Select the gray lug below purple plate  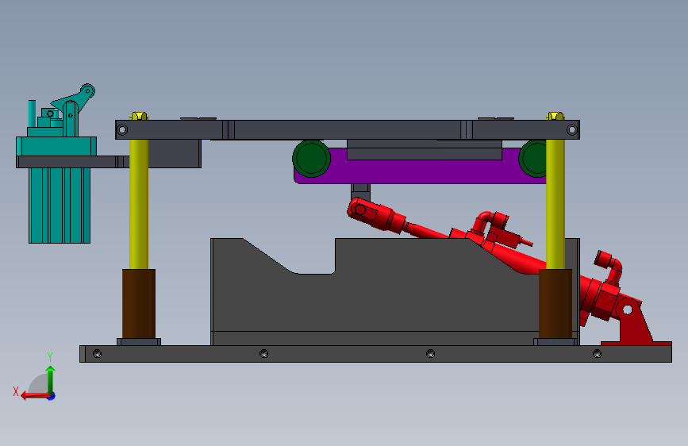(361, 192)
